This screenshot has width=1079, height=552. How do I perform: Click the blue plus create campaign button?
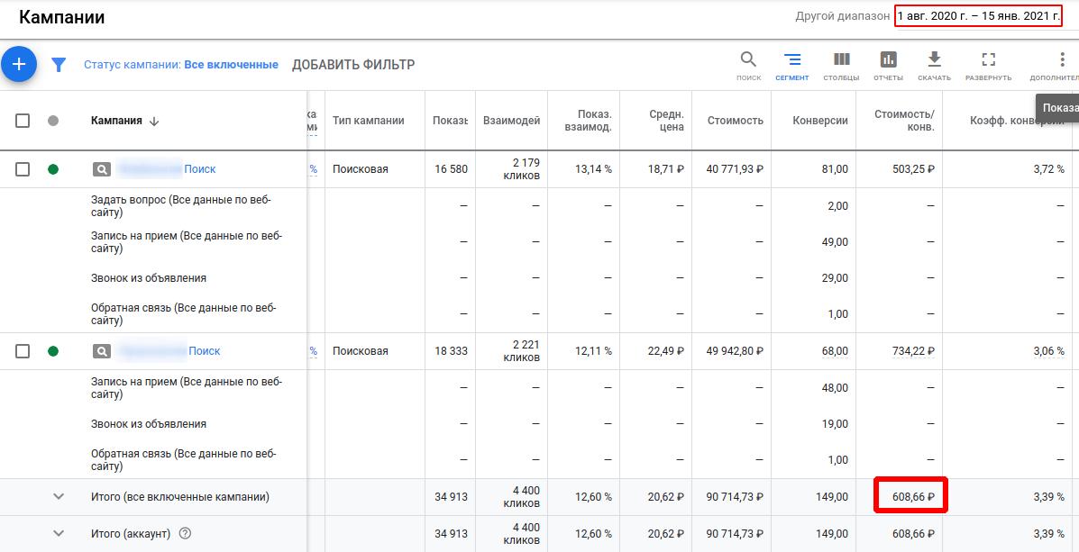click(19, 65)
